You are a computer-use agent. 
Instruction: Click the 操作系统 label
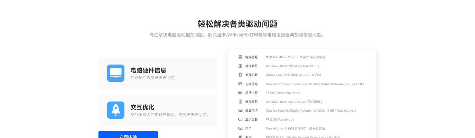pyautogui.click(x=252, y=66)
